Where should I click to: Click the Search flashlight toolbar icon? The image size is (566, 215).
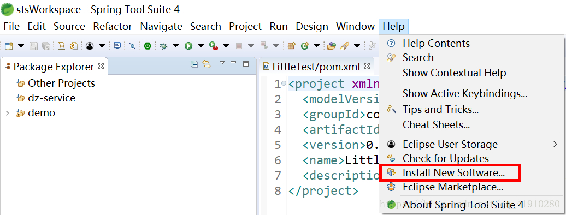coord(345,46)
